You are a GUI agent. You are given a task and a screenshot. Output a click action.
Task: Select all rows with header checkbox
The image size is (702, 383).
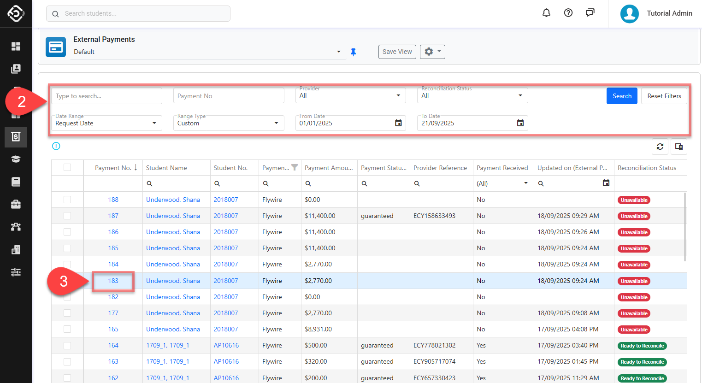[x=67, y=168]
